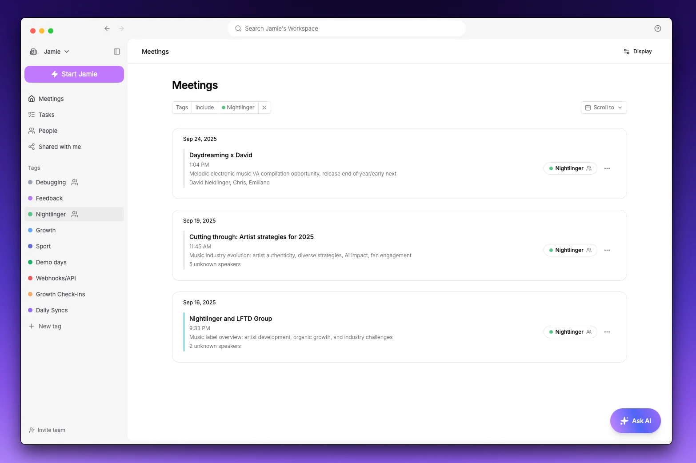The image size is (696, 463).
Task: Add a New tag
Action: click(x=74, y=326)
